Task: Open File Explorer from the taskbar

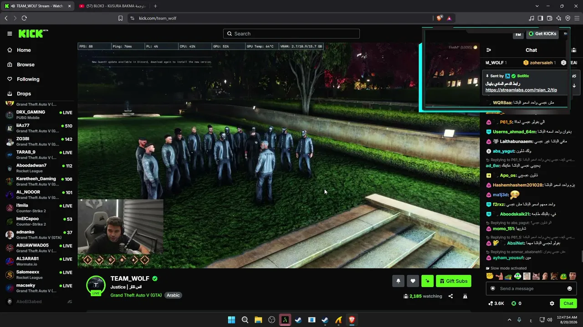Action: coord(258,320)
